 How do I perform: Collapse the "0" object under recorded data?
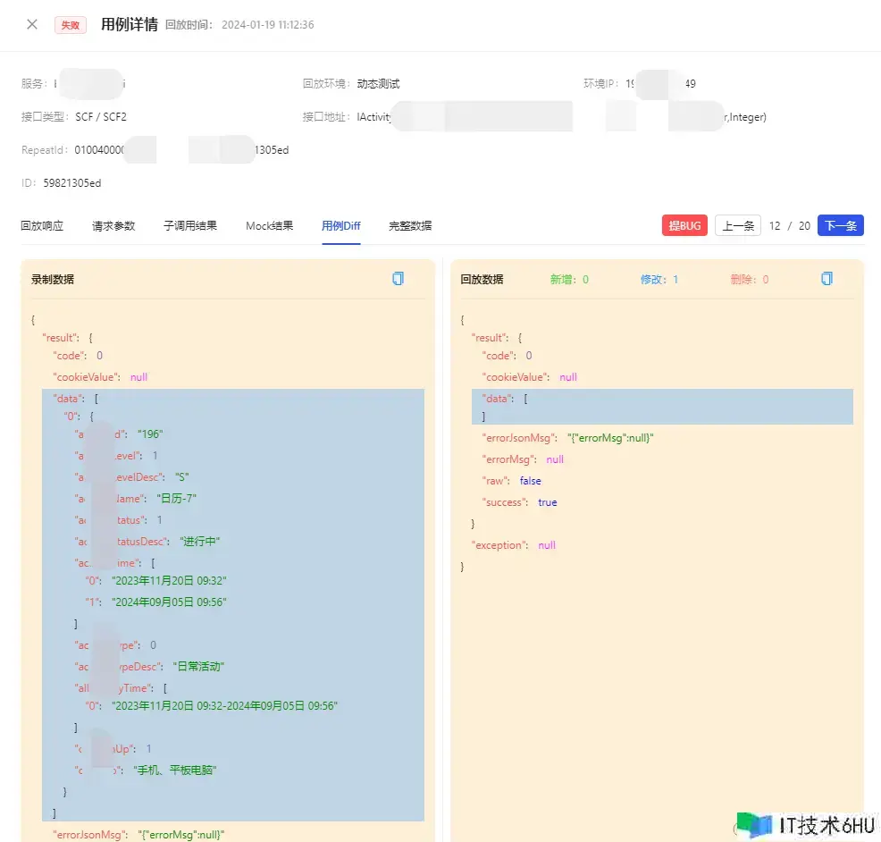pyautogui.click(x=71, y=417)
